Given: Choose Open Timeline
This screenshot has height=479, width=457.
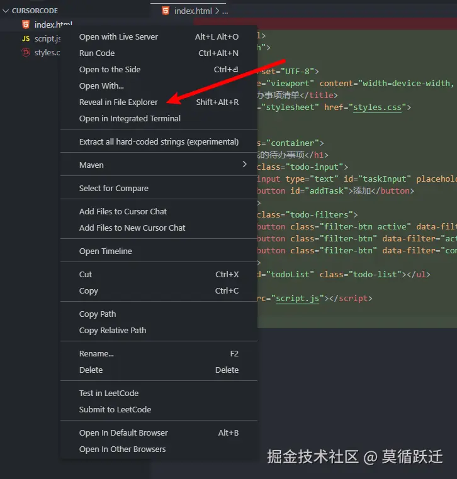Looking at the screenshot, I should 159,251.
